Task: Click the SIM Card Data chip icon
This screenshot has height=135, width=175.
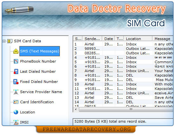Action: click(10, 41)
